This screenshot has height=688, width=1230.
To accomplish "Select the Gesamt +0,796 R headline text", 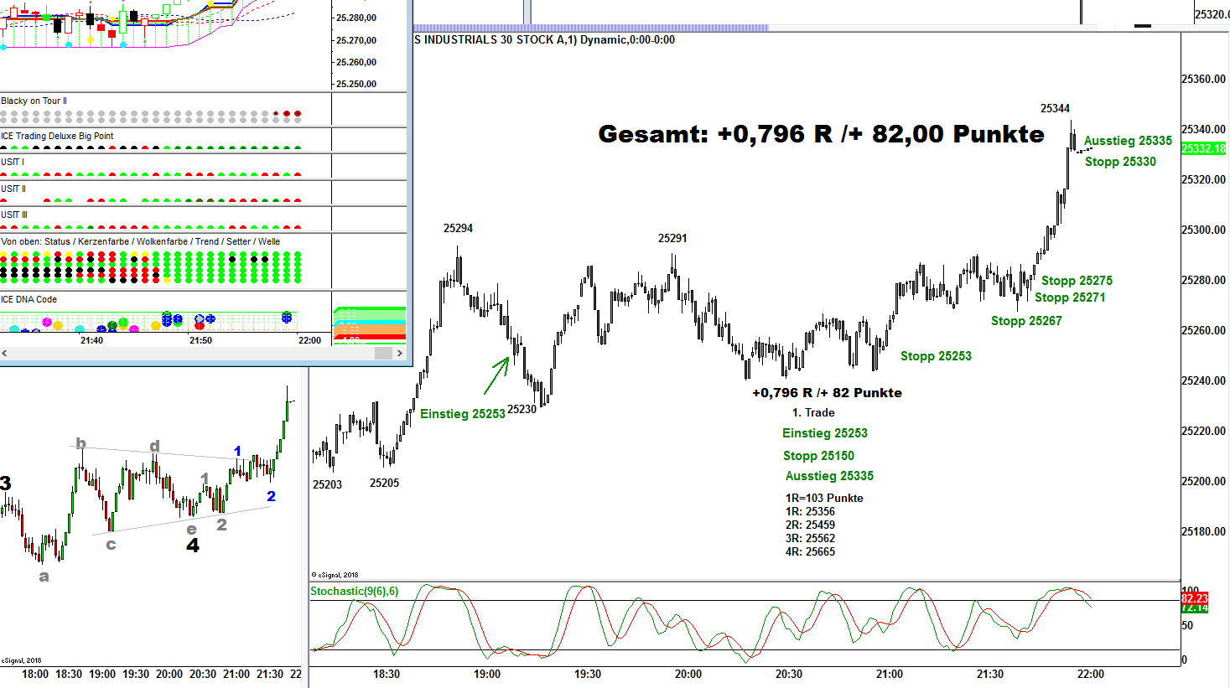I will pyautogui.click(x=821, y=134).
